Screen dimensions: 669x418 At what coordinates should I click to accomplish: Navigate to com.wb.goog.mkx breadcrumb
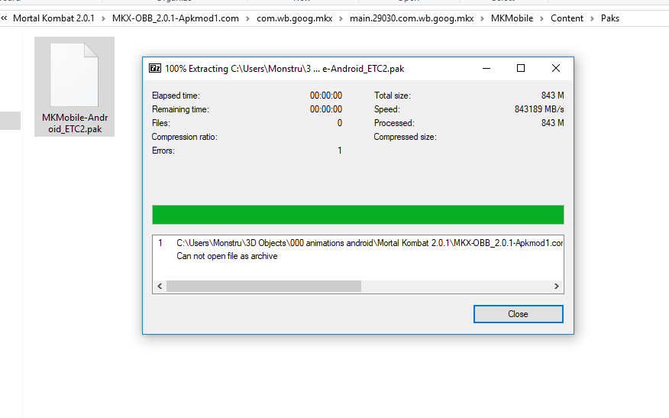click(294, 18)
